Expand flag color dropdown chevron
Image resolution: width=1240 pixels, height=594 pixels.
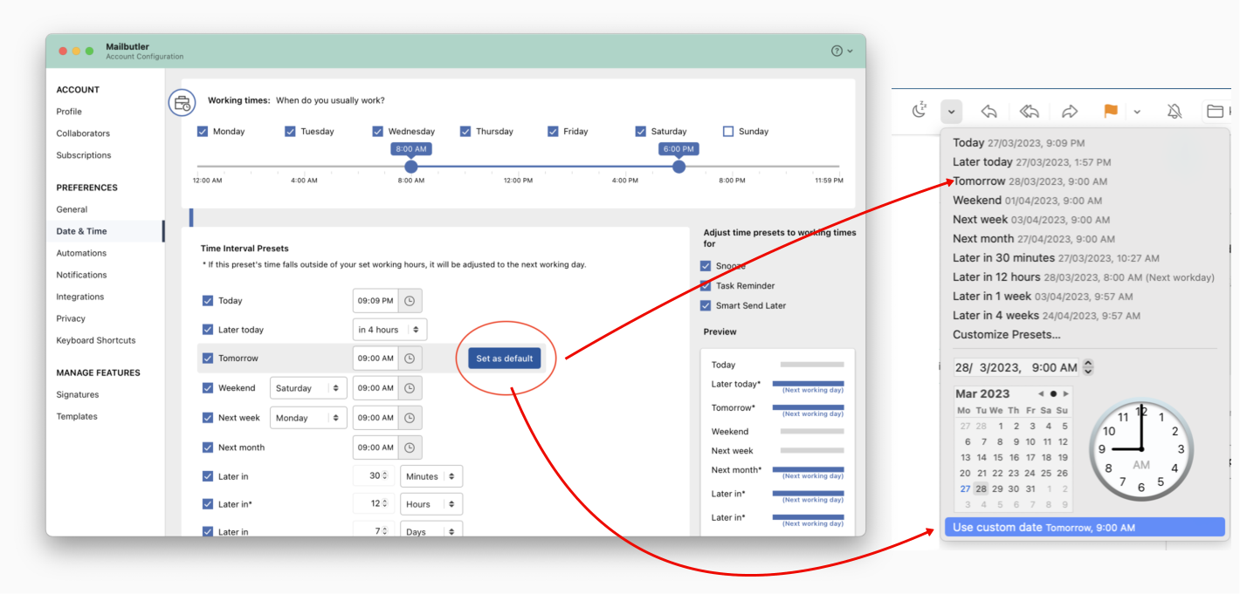[1137, 112]
